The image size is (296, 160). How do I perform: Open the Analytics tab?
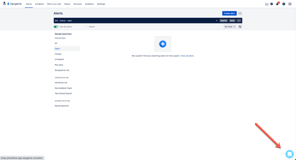[x=89, y=4]
